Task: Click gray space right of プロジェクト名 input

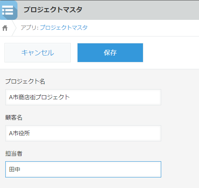Action: click(x=180, y=97)
